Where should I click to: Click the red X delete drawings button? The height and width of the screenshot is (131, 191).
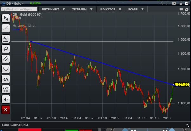[6, 109]
